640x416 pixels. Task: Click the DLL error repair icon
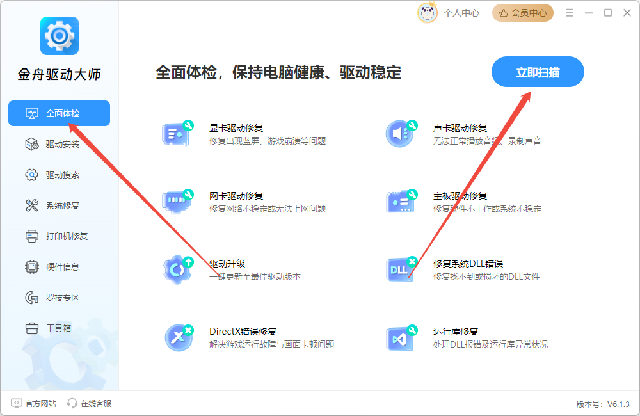pyautogui.click(x=401, y=269)
